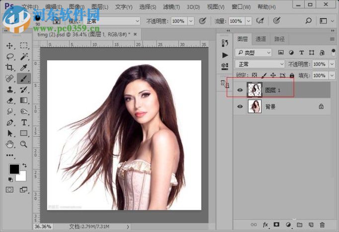Open layer blend mode 正常 dropdown
The height and width of the screenshot is (232, 339).
(x=259, y=64)
